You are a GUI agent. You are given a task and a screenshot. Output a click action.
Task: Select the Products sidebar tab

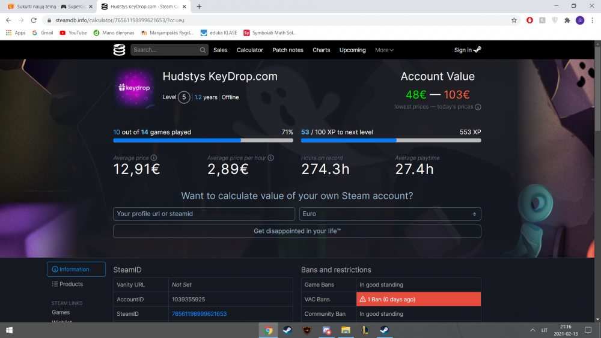click(67, 284)
